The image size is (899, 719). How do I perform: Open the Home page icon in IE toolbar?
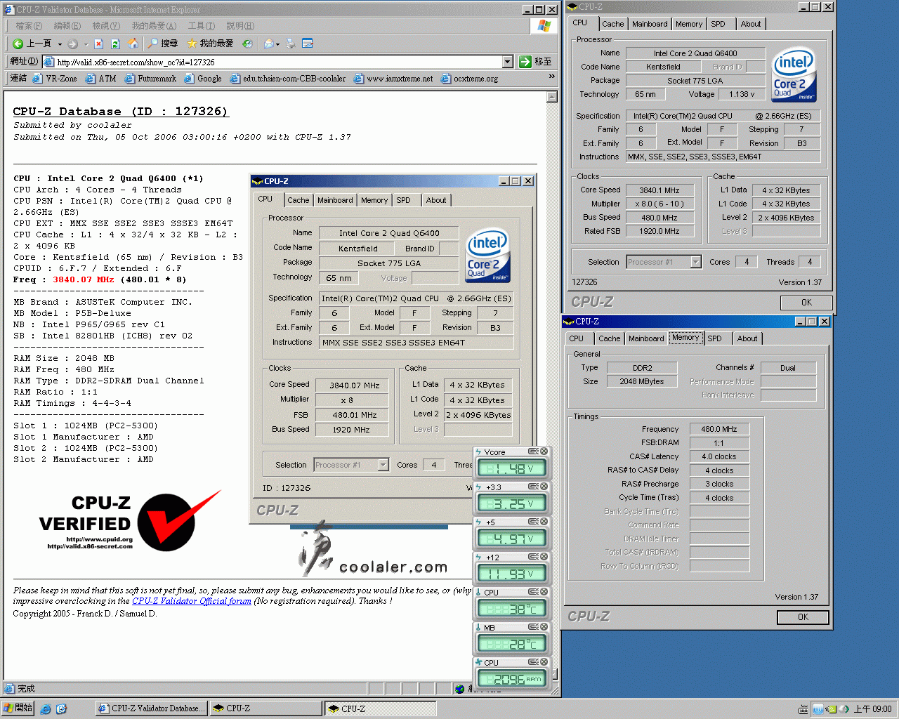133,44
